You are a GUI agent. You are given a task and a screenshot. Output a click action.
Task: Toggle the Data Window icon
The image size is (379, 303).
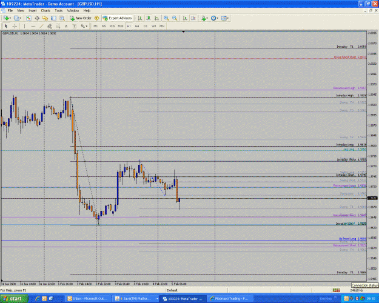(x=37, y=18)
